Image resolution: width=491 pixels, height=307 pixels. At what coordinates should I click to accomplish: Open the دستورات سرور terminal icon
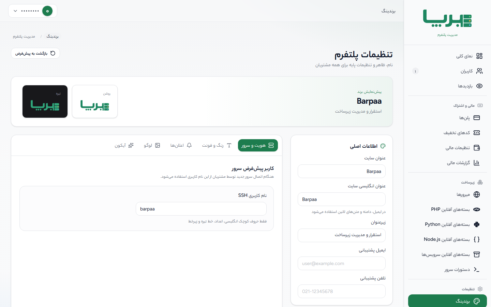[x=477, y=269]
